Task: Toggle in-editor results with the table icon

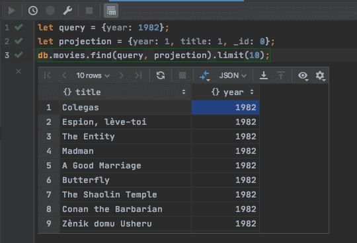Action: point(111,11)
